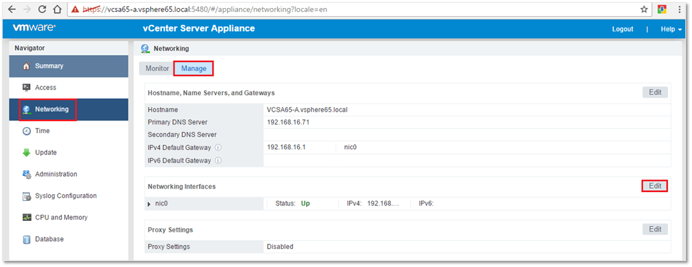Bookmark this page with star icon
The image size is (692, 267).
(x=644, y=9)
